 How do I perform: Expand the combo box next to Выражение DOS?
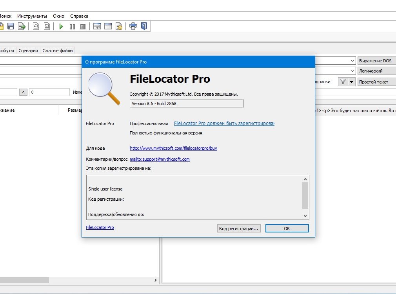tap(352, 61)
